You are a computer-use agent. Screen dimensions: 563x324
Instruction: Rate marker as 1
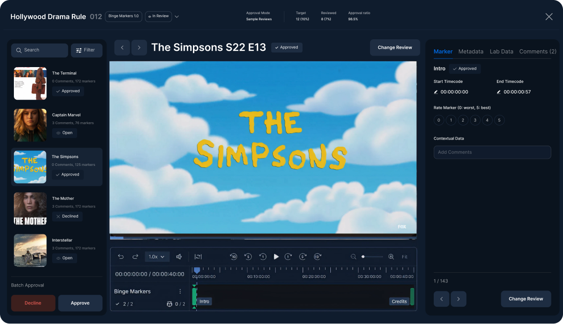click(x=451, y=120)
